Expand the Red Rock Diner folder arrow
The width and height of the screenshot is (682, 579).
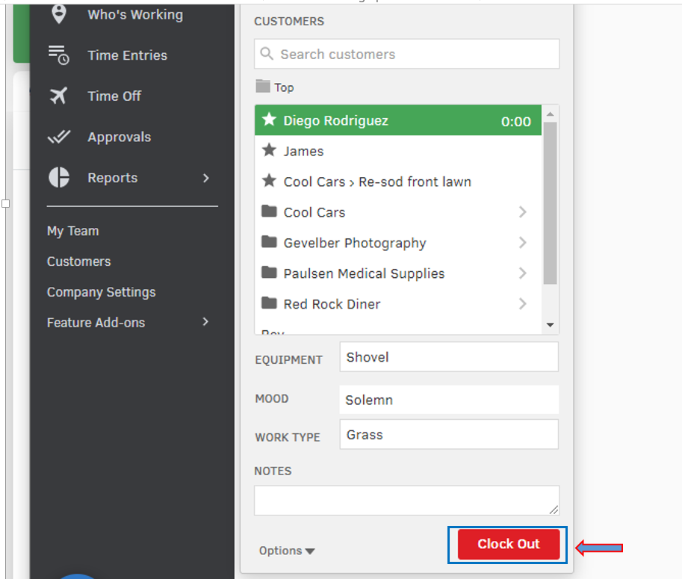tap(523, 304)
